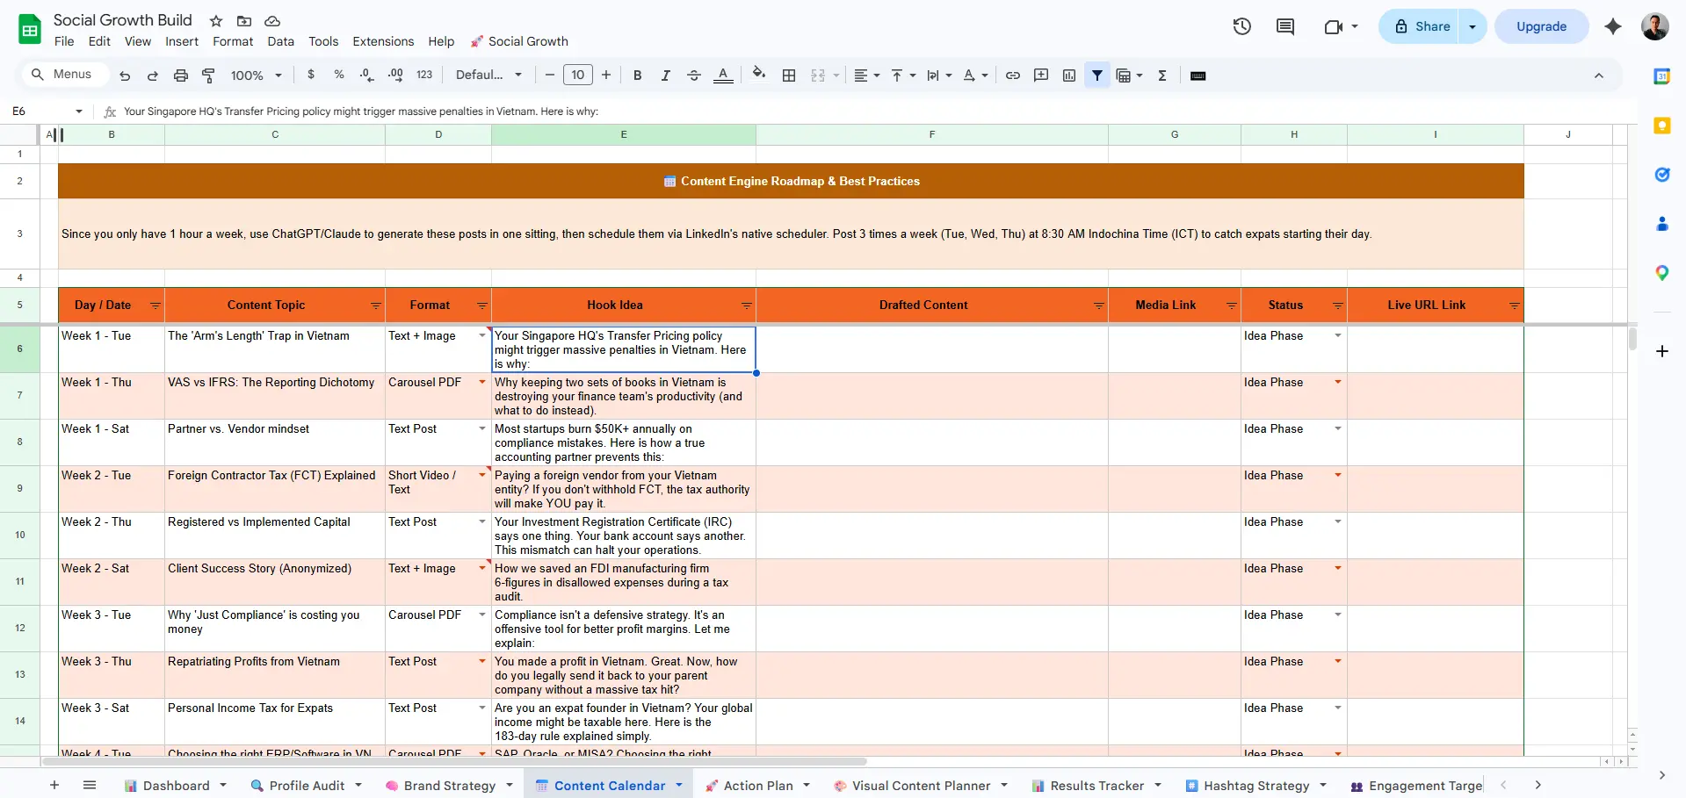The image size is (1686, 798).
Task: Click the Redo icon
Action: tap(153, 75)
